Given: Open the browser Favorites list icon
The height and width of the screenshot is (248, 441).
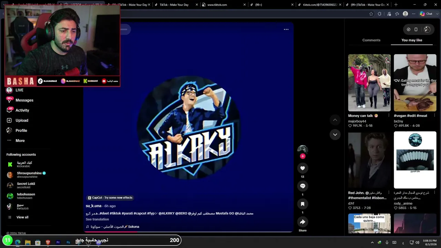Looking at the screenshot, I should 397,14.
